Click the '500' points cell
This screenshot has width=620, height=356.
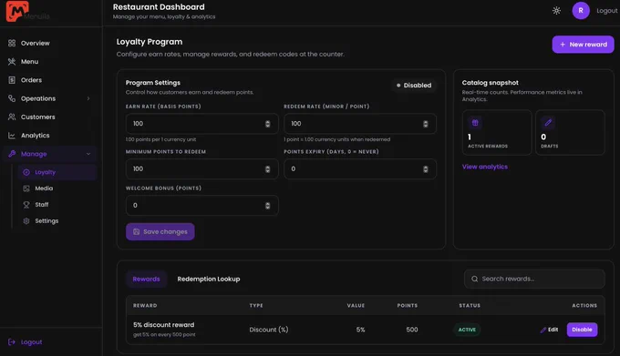tap(411, 330)
